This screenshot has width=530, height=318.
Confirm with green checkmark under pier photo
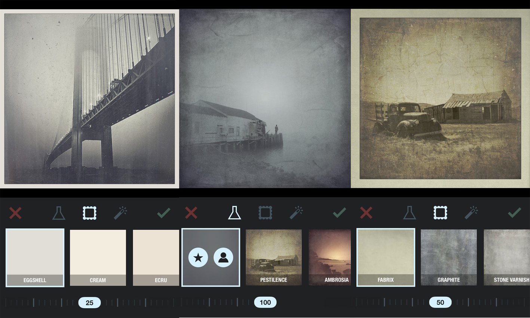click(339, 213)
